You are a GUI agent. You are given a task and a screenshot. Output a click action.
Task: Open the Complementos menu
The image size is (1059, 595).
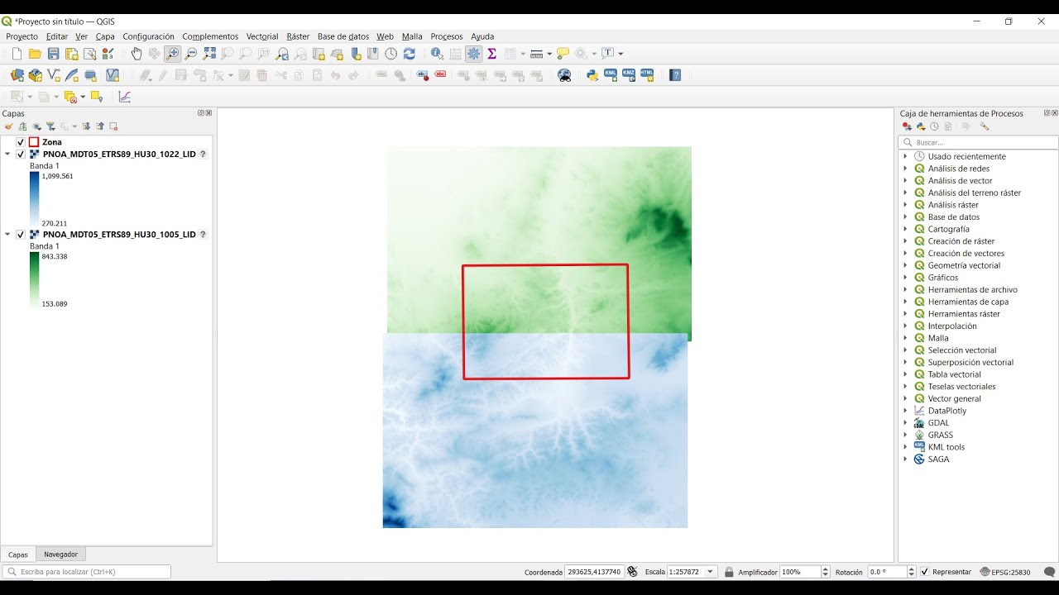pyautogui.click(x=210, y=36)
